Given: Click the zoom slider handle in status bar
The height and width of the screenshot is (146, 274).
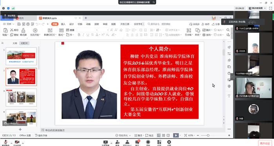Looking at the screenshot, I should (x=208, y=135).
